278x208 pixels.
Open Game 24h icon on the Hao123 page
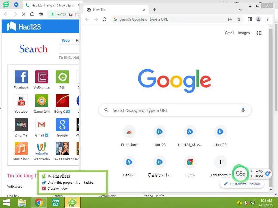click(x=42, y=101)
